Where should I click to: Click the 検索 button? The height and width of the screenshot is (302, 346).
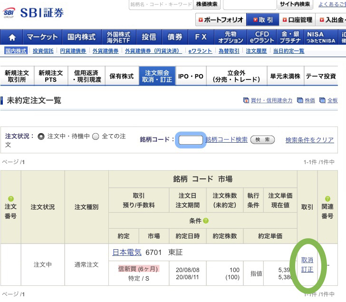pos(262,140)
